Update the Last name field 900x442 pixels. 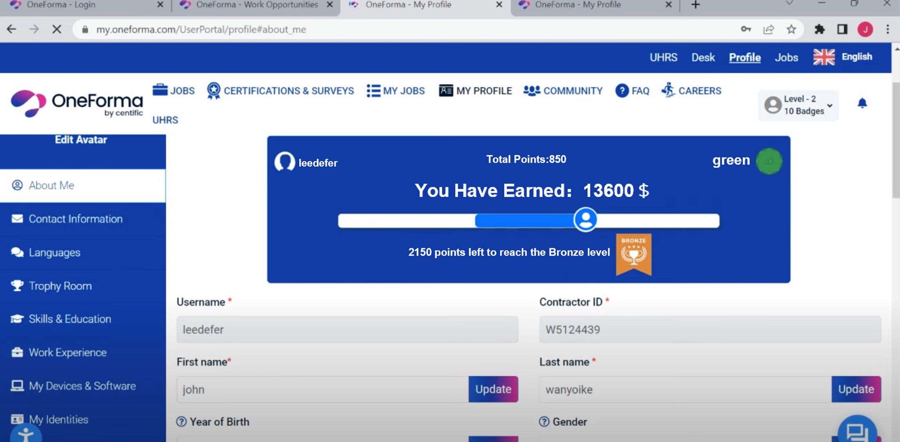(856, 389)
